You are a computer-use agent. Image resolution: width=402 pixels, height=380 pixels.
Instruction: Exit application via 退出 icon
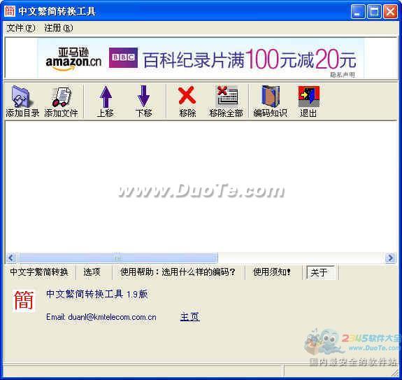tap(308, 101)
